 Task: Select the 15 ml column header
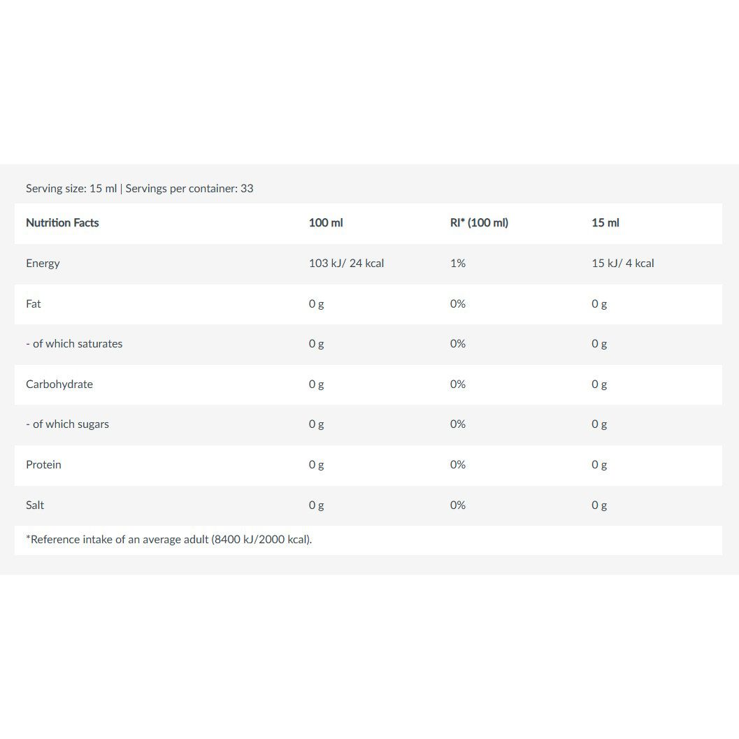pos(605,223)
